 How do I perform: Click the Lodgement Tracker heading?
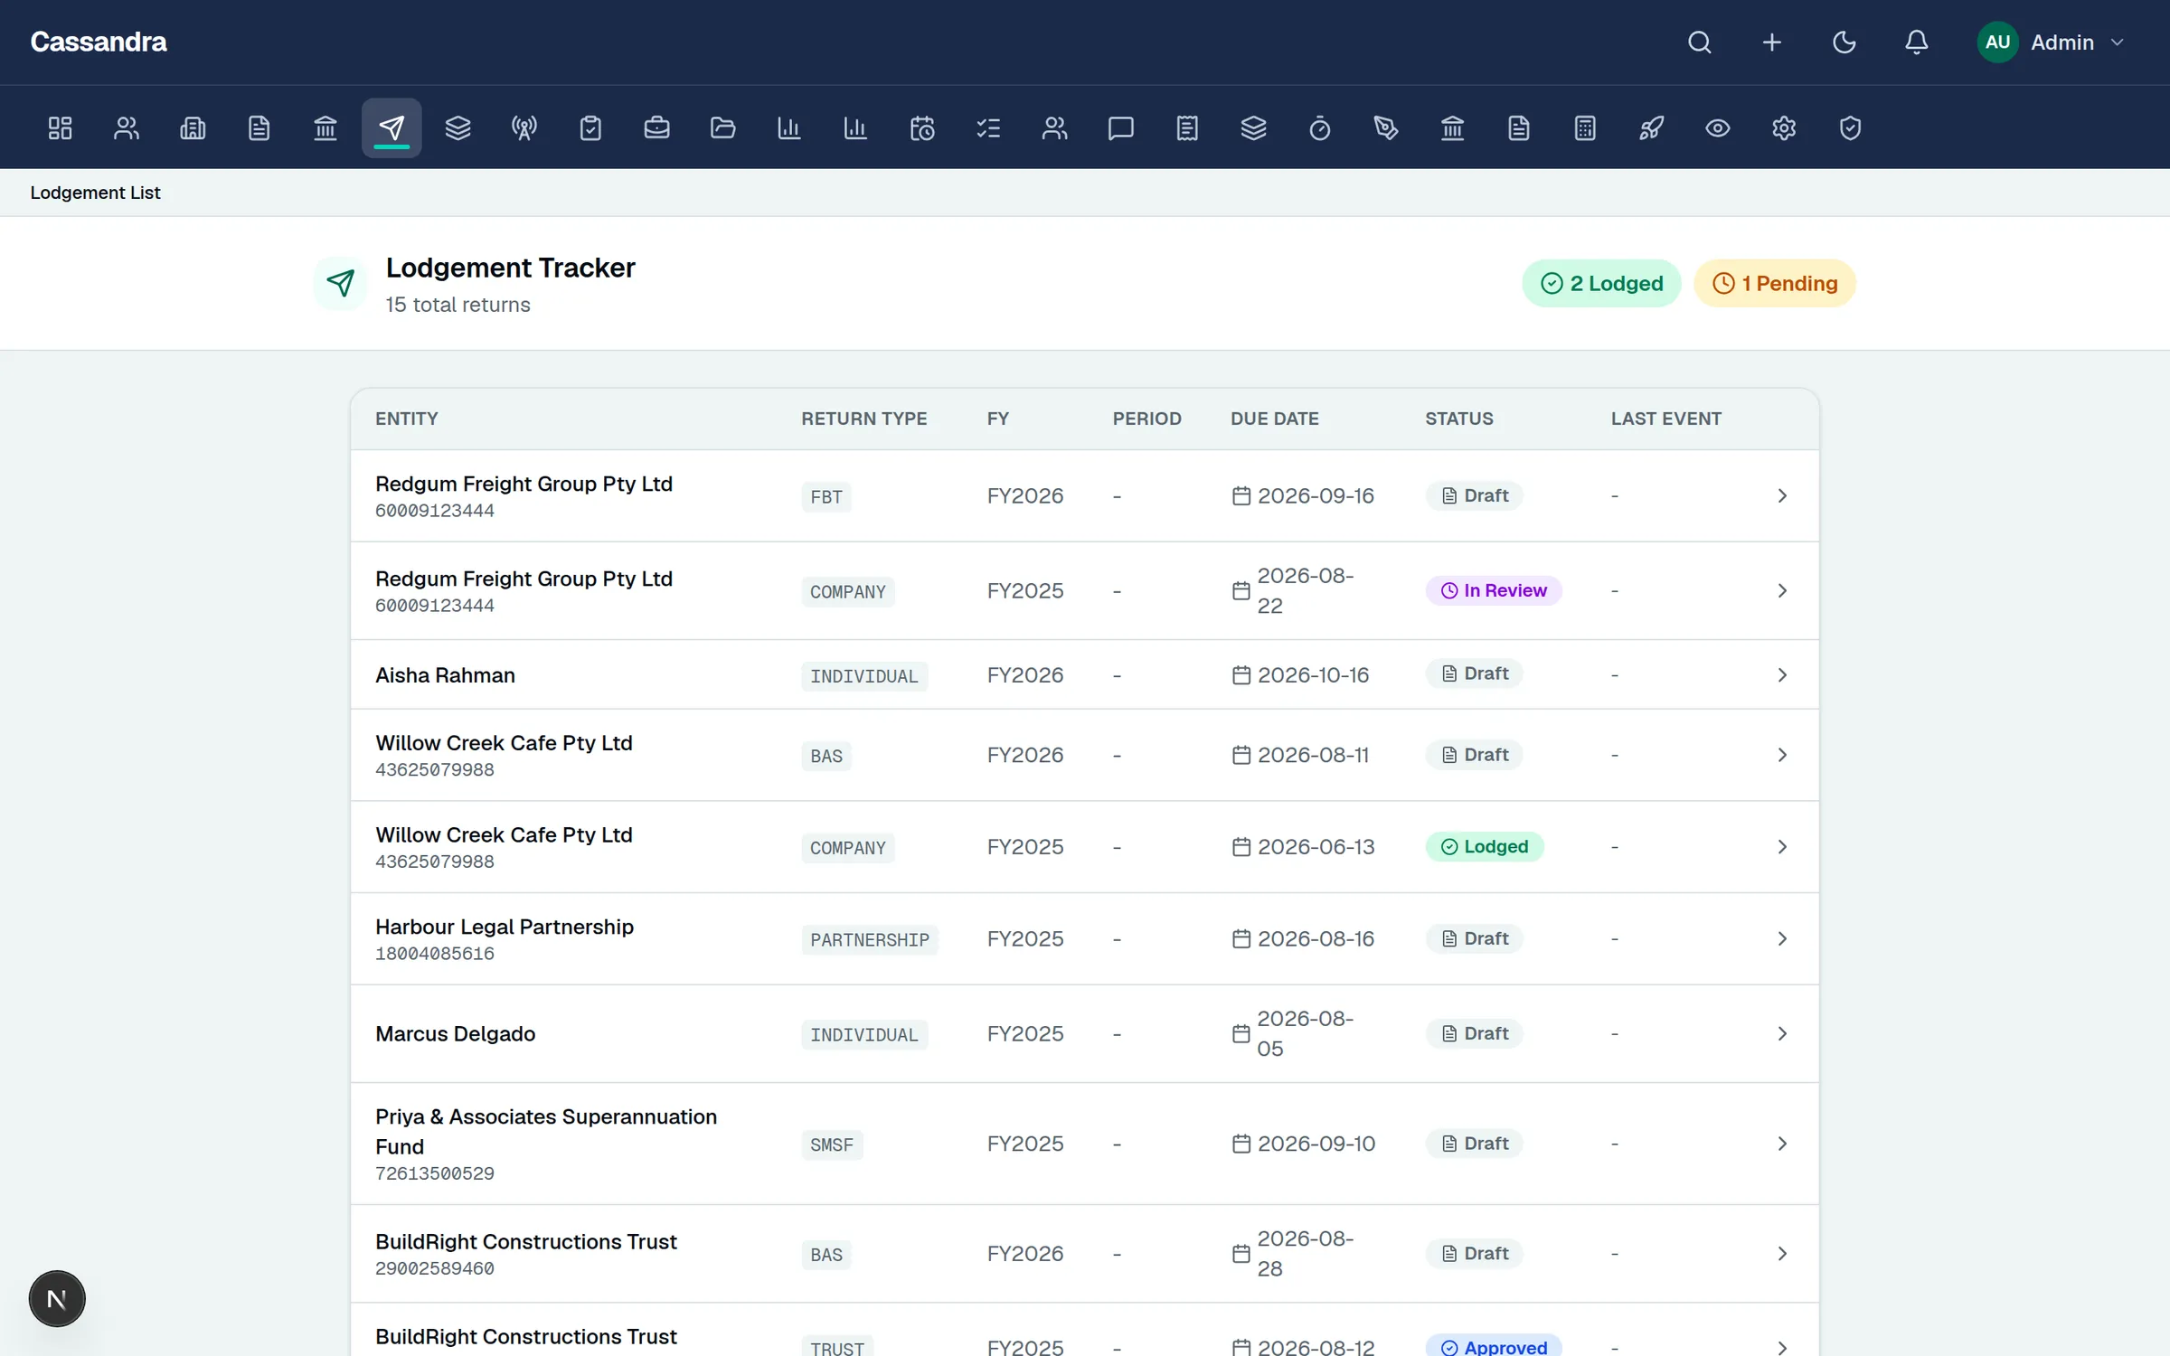tap(511, 268)
